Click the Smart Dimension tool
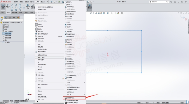189x104 pixels. coord(8,6)
